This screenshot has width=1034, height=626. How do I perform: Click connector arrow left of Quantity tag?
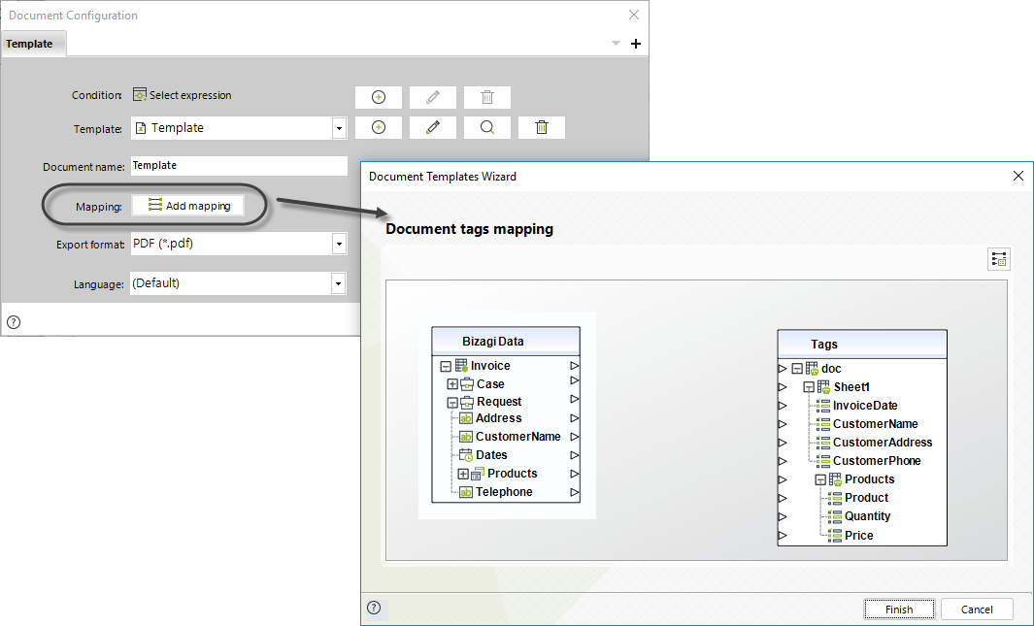pyautogui.click(x=783, y=516)
